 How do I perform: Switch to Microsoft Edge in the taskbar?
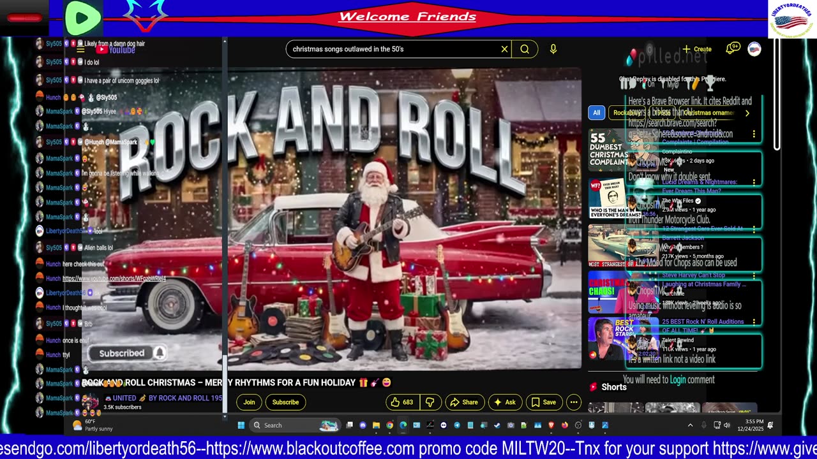pos(403,425)
